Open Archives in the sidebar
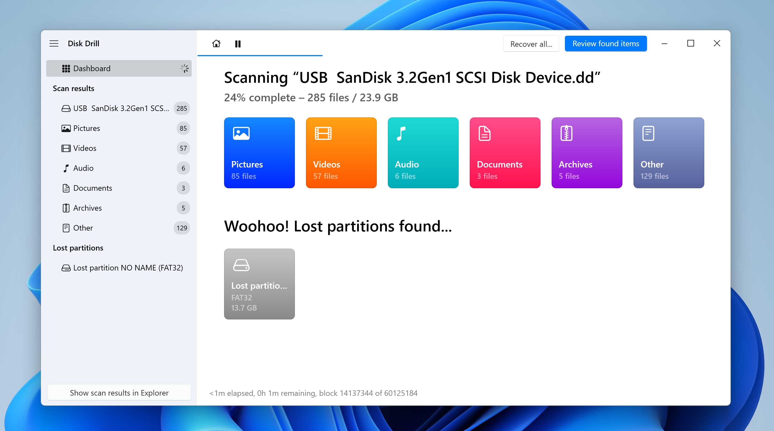Viewport: 774px width, 431px height. [119, 208]
